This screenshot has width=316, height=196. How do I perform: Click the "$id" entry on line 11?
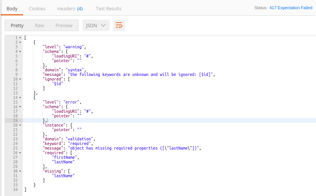coord(58,84)
